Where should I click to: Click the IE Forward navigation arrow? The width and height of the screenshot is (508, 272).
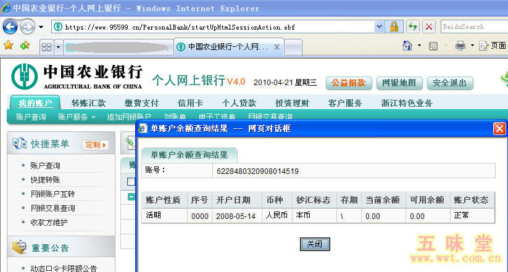pos(27,27)
